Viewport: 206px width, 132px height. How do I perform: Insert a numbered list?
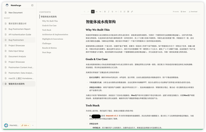pyautogui.click(x=125, y=12)
